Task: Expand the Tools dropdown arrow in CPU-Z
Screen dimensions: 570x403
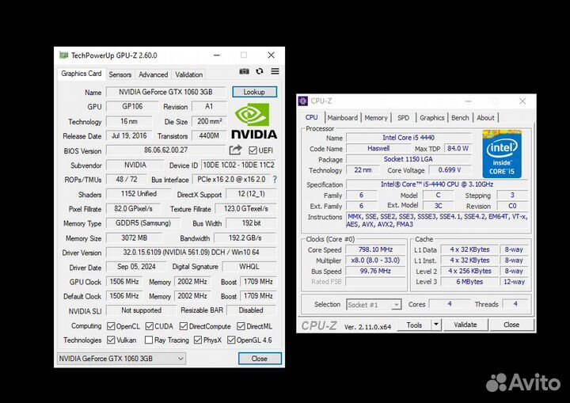Action: 436,325
